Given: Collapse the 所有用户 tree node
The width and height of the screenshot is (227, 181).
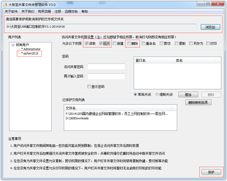Looking at the screenshot, I should click(13, 45).
